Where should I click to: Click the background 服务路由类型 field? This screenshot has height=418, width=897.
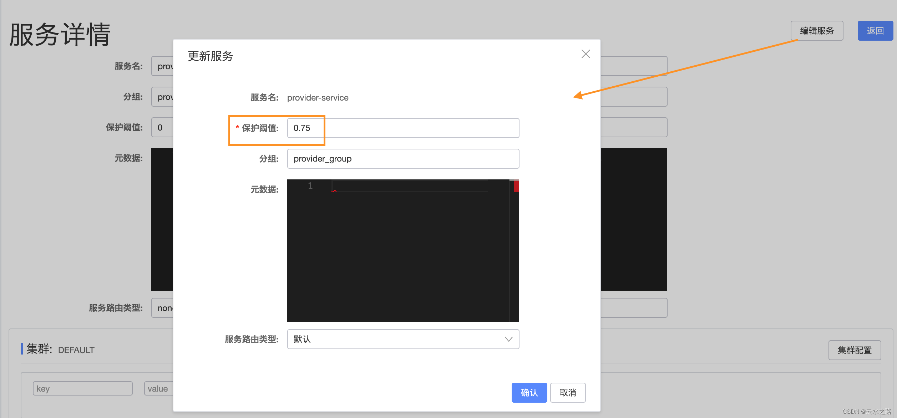pos(162,308)
